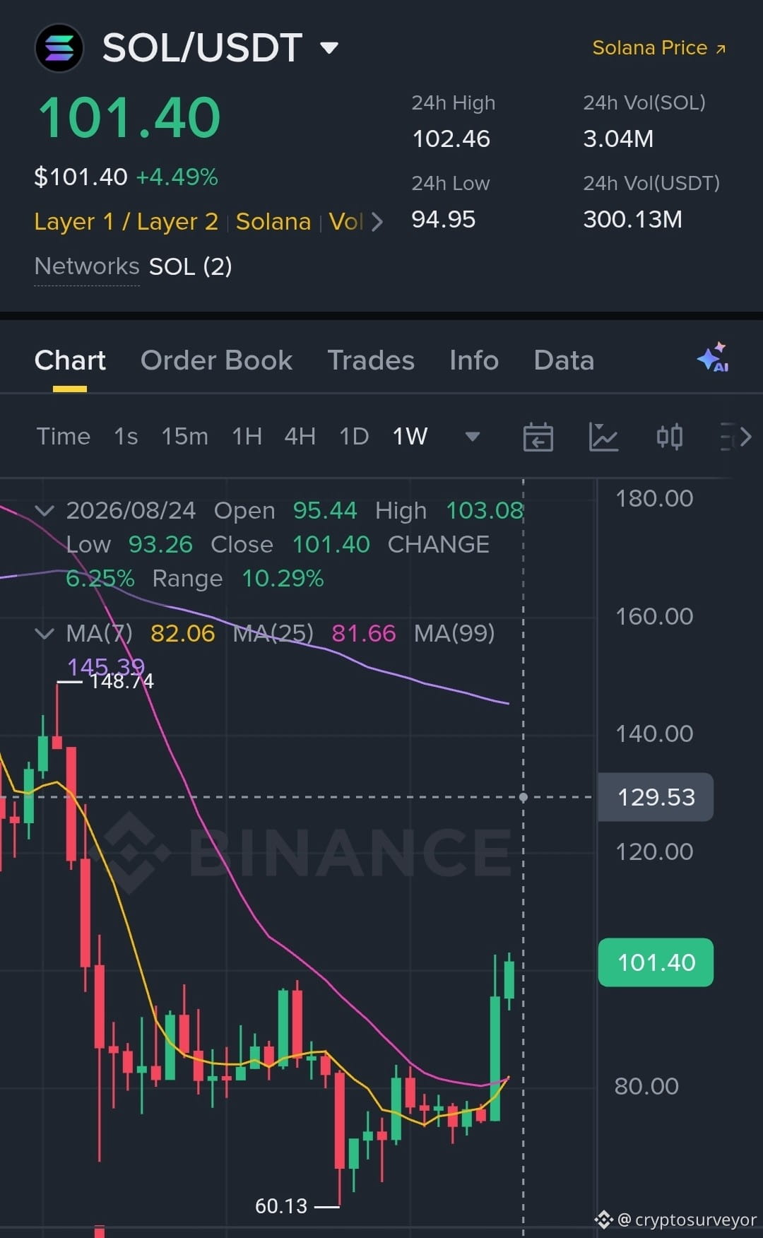The image size is (763, 1238).
Task: Tap the 24h High value 102.46
Action: click(451, 139)
